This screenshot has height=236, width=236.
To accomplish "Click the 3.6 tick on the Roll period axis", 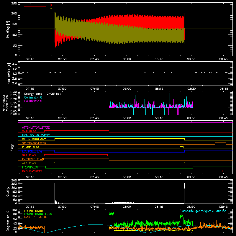I will tap(14, 83).
